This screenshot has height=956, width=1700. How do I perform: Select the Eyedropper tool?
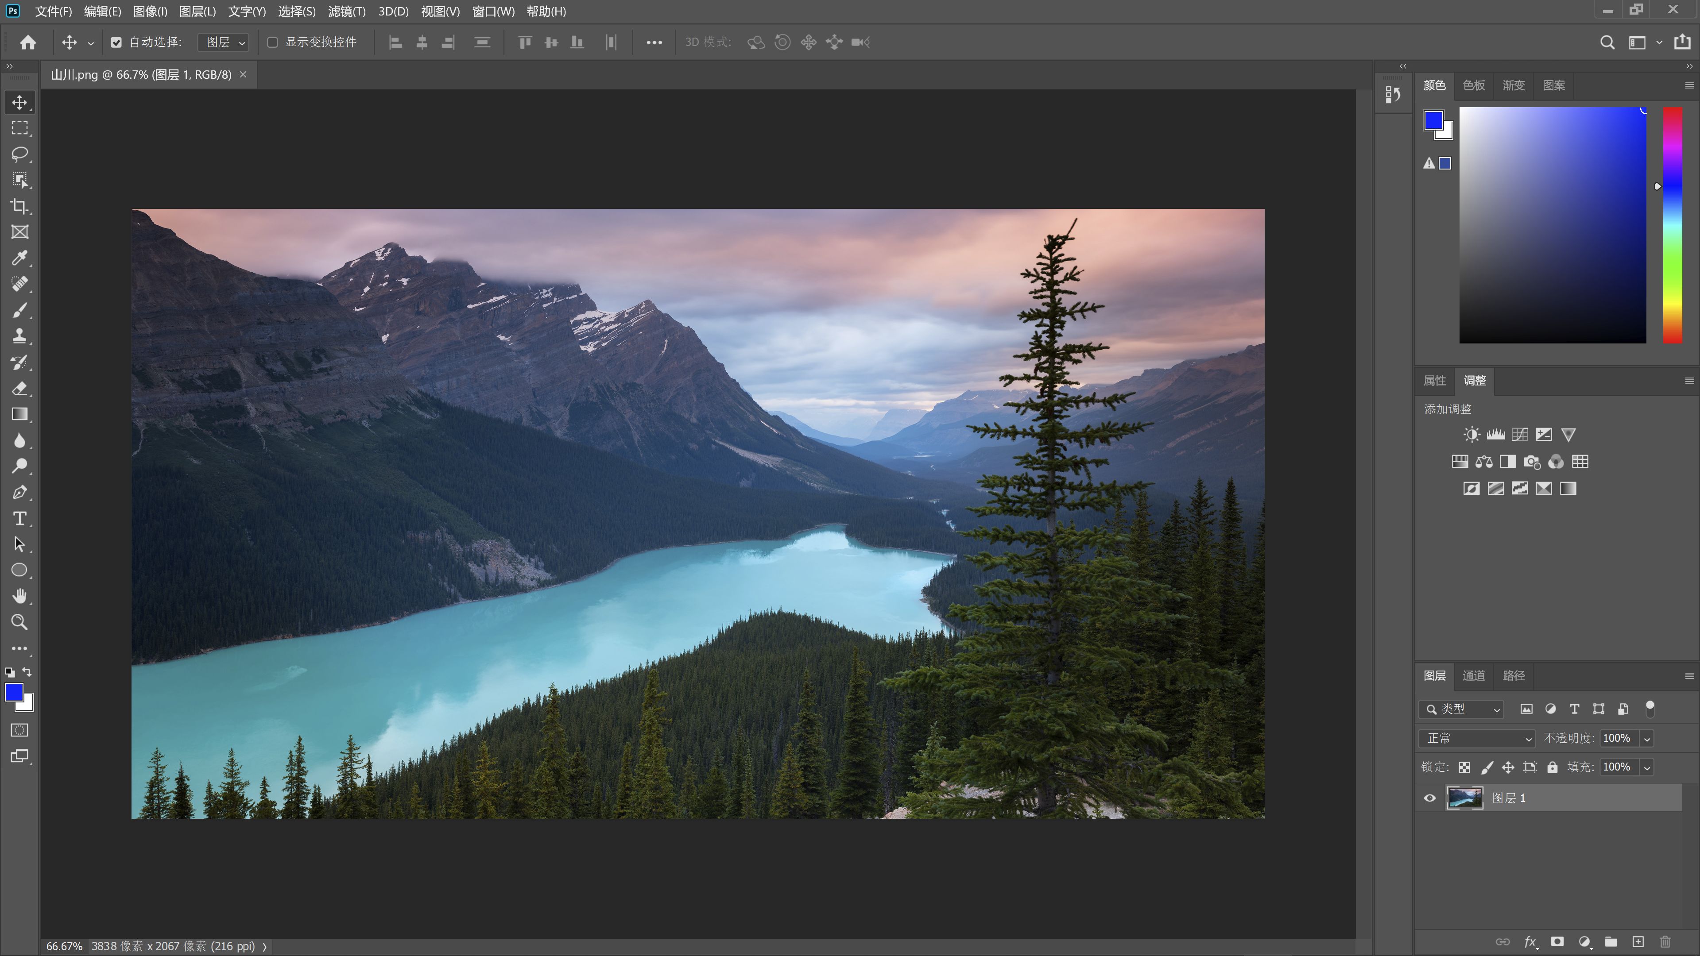point(20,258)
